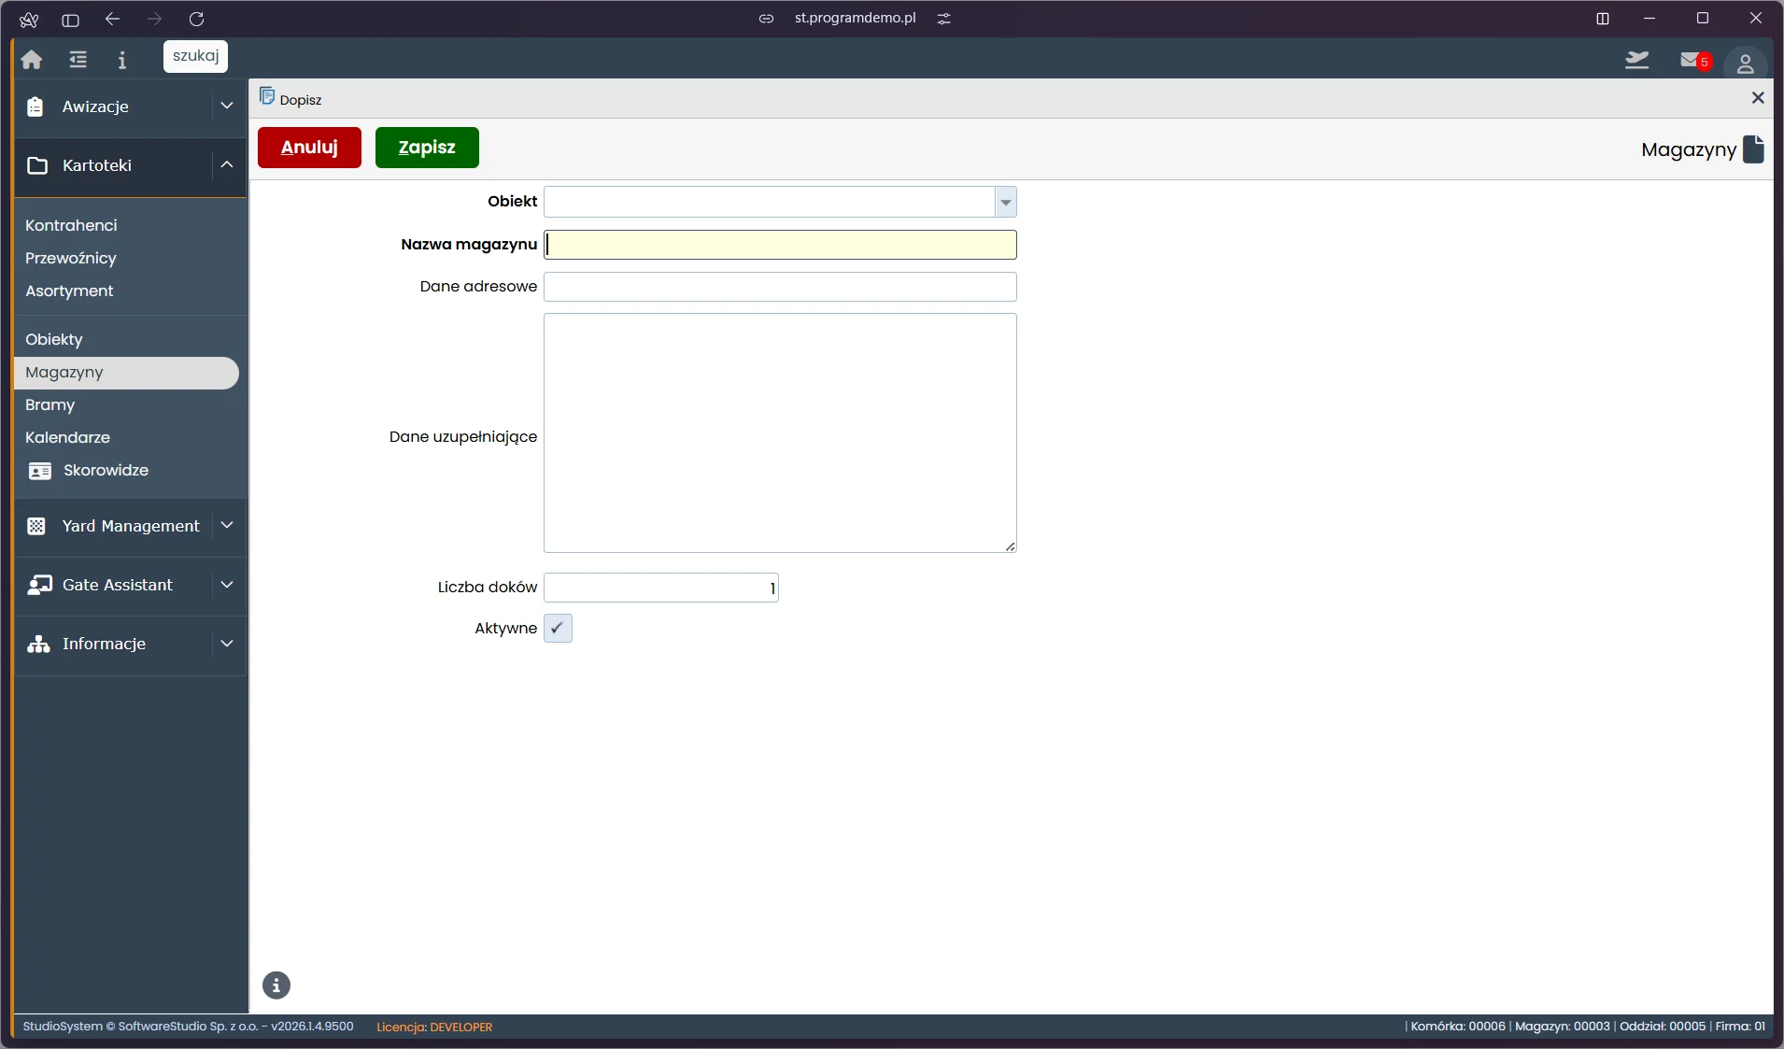Click 'Oddział: 00005' in status bar
This screenshot has width=1784, height=1049.
coord(1663,1026)
